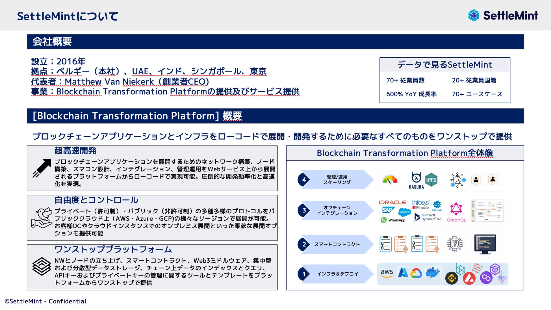Click the red Avalanche icon
The width and height of the screenshot is (551, 310).
(x=469, y=279)
